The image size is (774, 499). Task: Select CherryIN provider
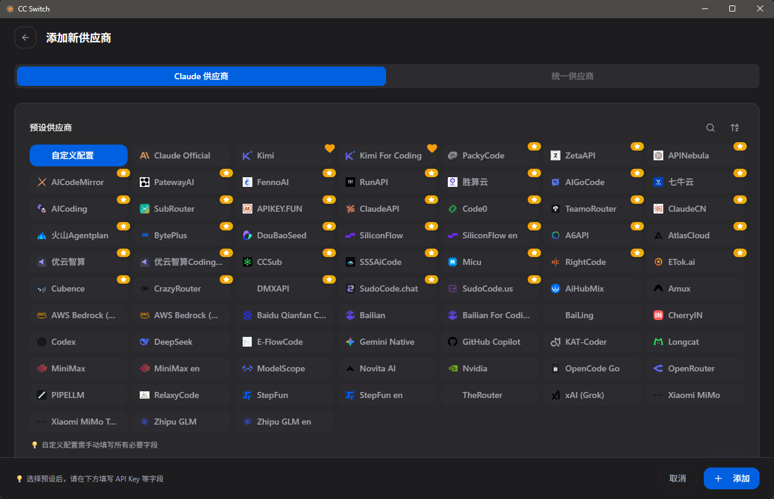pos(696,315)
